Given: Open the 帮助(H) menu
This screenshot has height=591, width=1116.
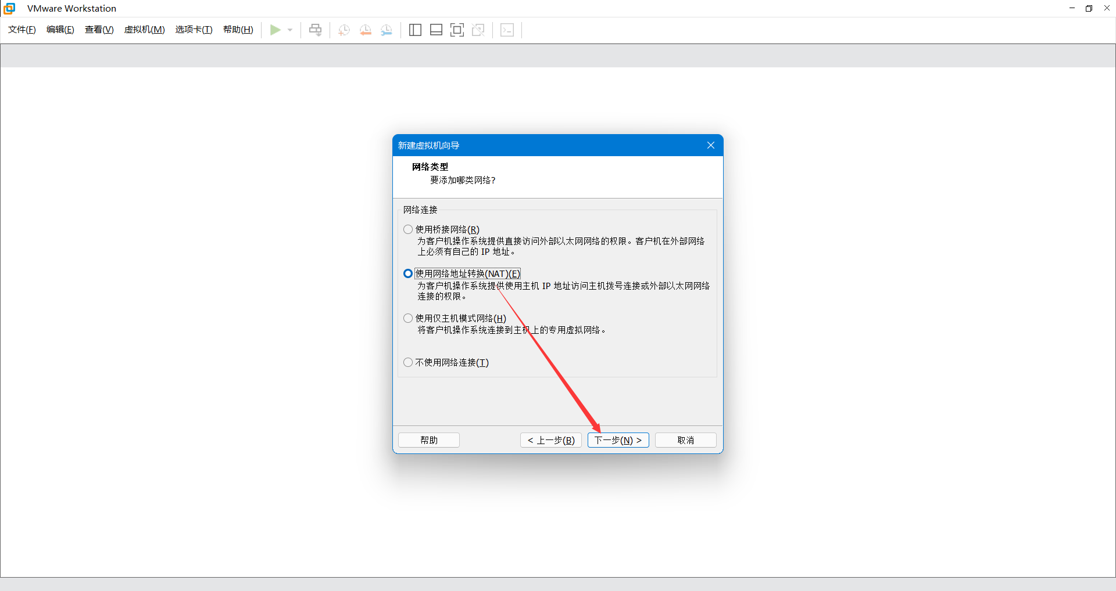Looking at the screenshot, I should pyautogui.click(x=238, y=30).
